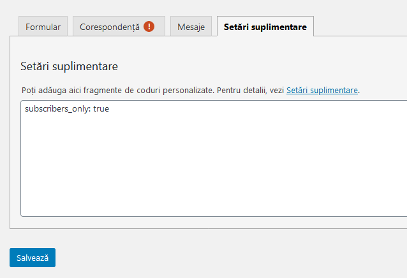407x278 pixels.
Task: Click the red error icon on Corespondență
Action: click(149, 27)
